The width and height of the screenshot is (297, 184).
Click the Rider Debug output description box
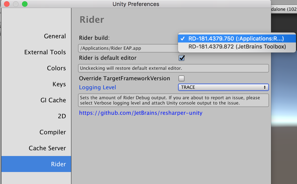pos(173,100)
